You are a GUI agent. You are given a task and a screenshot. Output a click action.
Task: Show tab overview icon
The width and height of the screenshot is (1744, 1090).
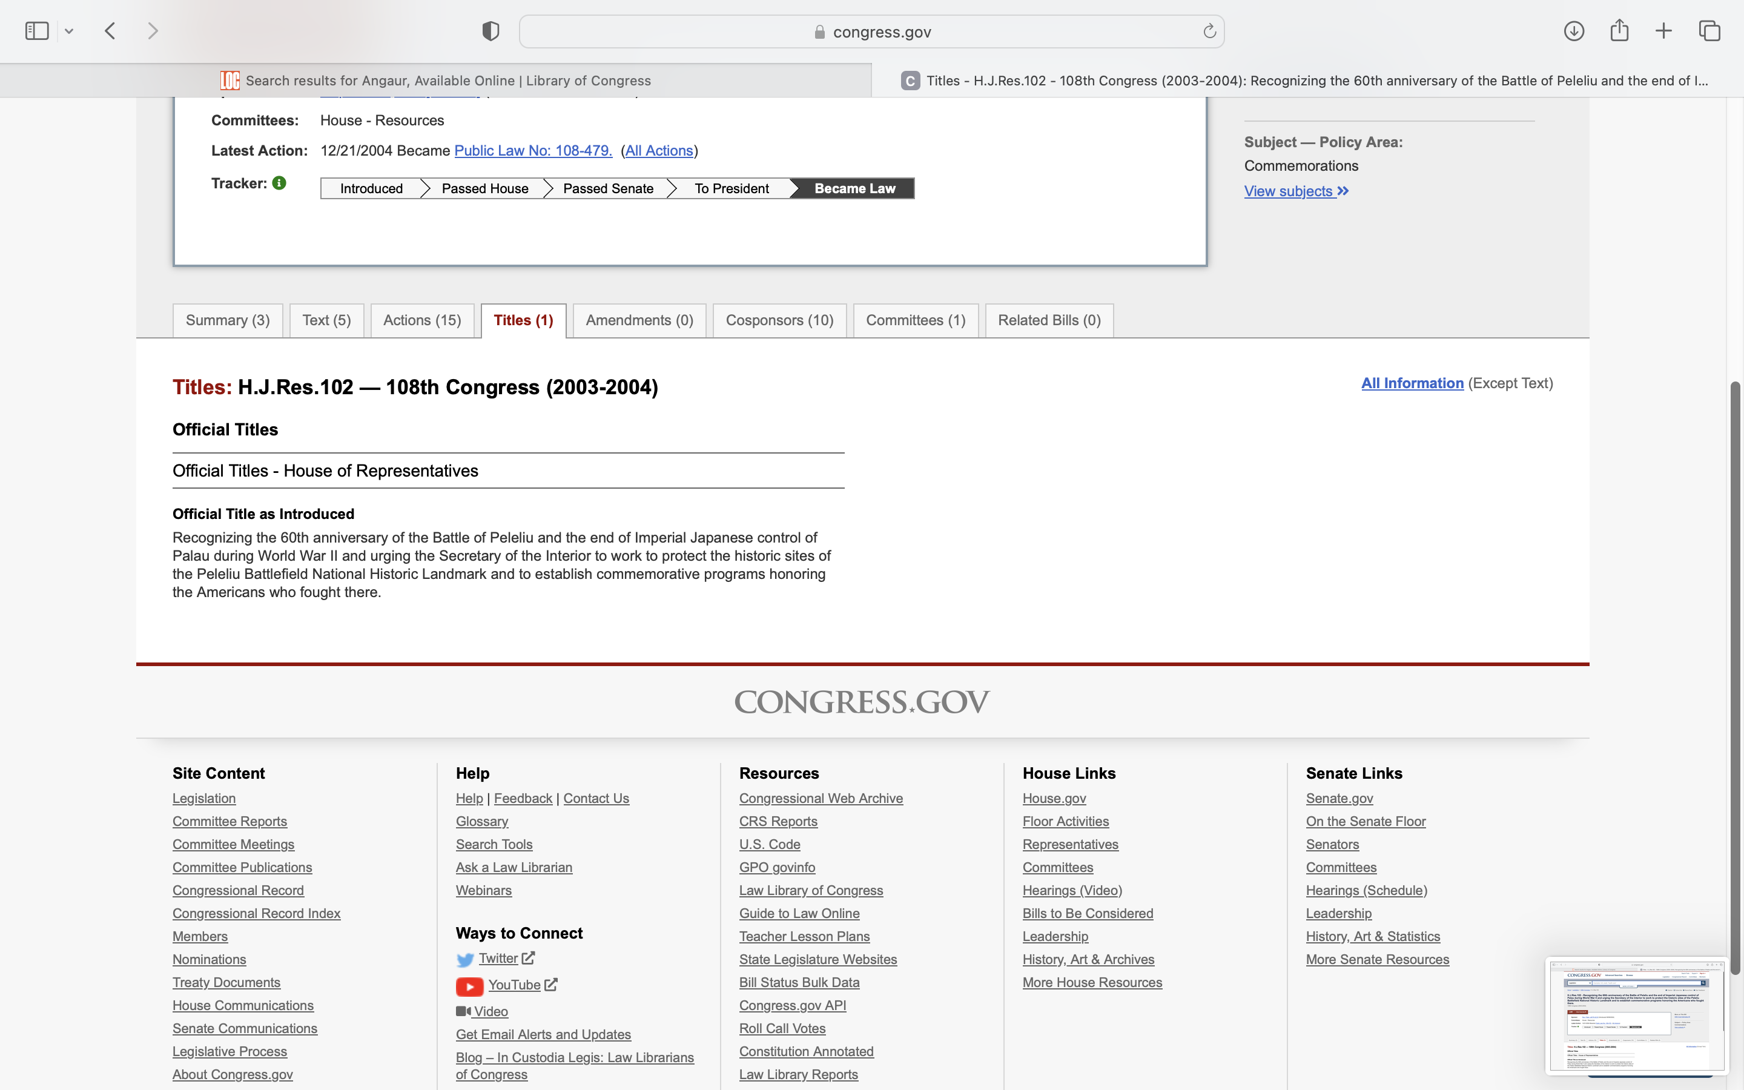click(x=1709, y=31)
